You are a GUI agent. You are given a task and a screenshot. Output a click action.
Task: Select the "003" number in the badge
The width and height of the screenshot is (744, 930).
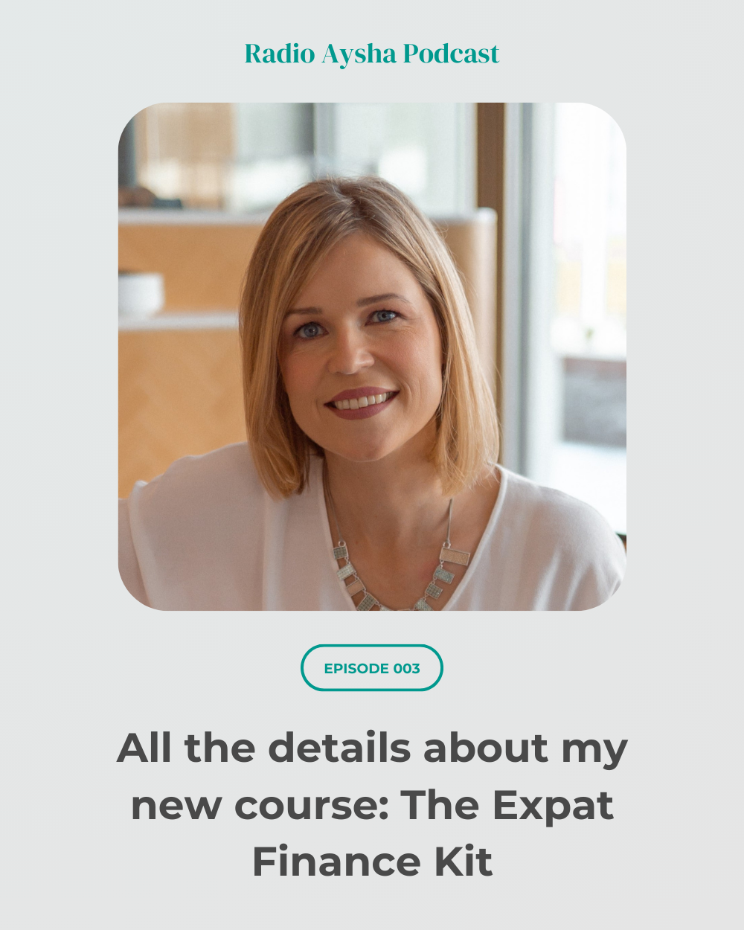(407, 668)
